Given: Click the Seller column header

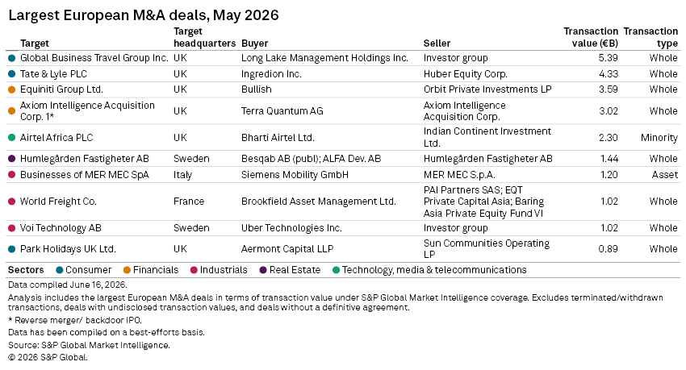Looking at the screenshot, I should 437,44.
